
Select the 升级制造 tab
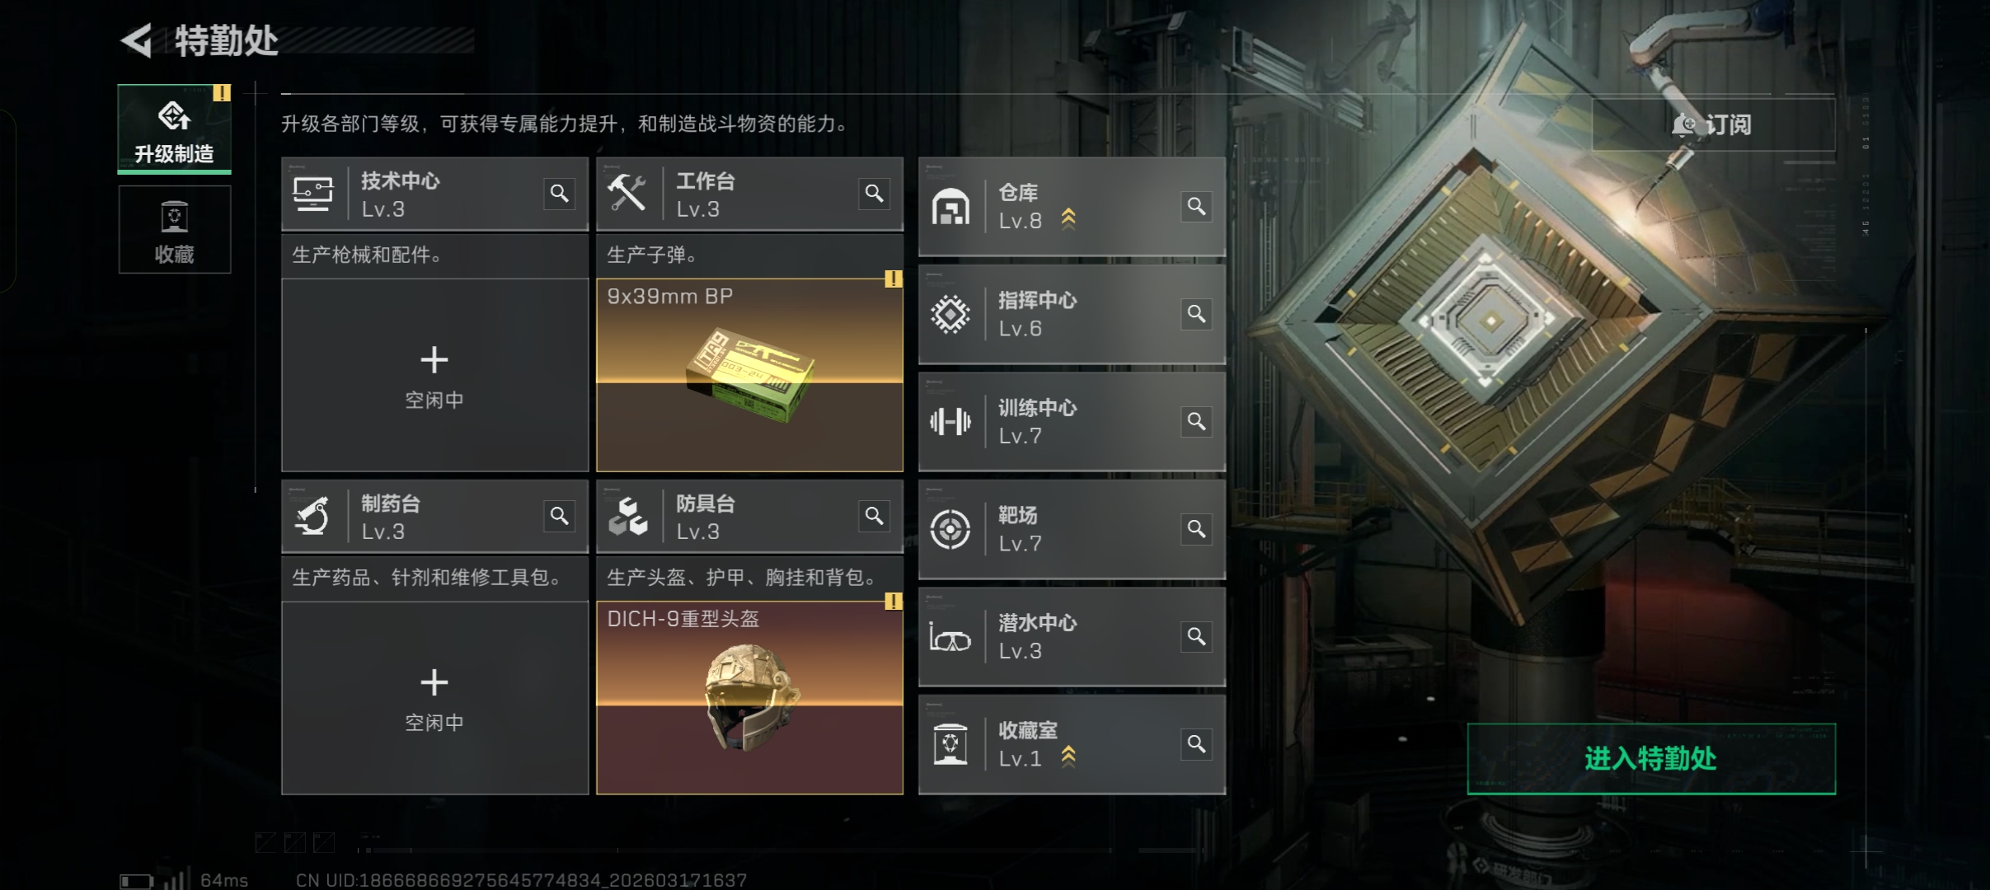coord(175,129)
